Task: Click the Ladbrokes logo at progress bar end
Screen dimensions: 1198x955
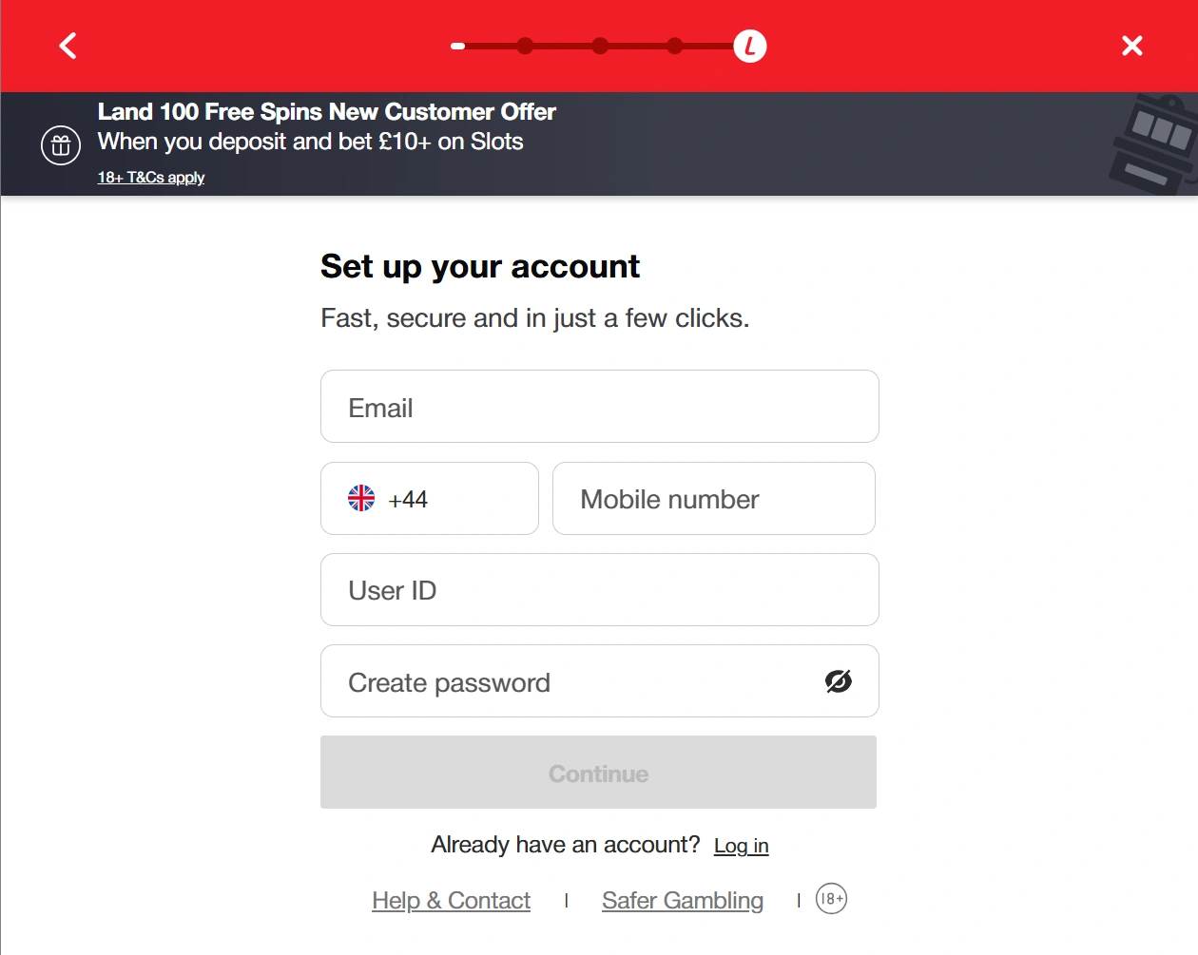Action: 749,45
